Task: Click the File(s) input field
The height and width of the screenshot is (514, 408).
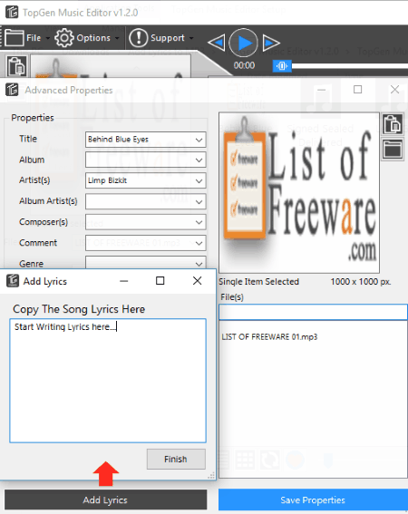Action: 313,312
